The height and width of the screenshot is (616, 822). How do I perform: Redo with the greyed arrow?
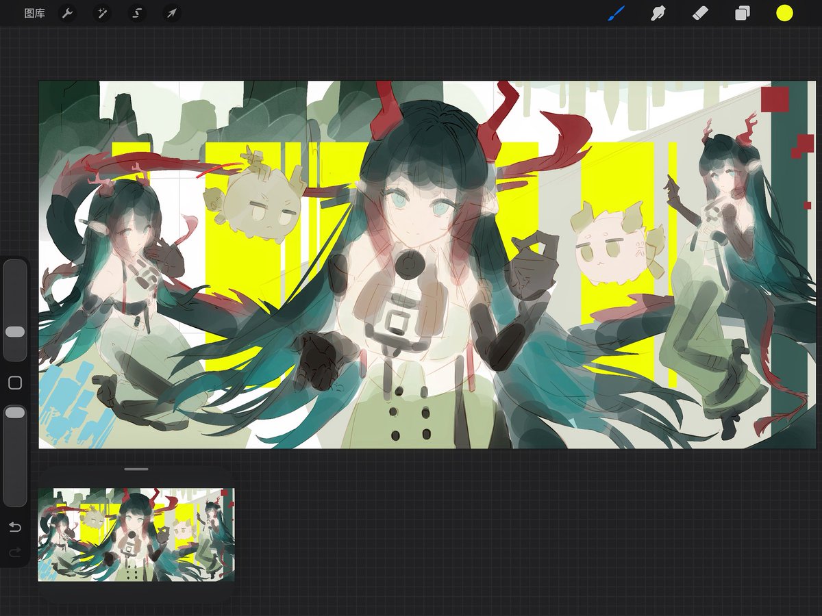[14, 552]
